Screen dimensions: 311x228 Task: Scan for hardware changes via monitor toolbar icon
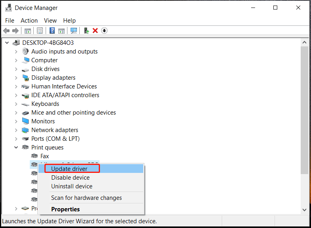tap(74, 31)
